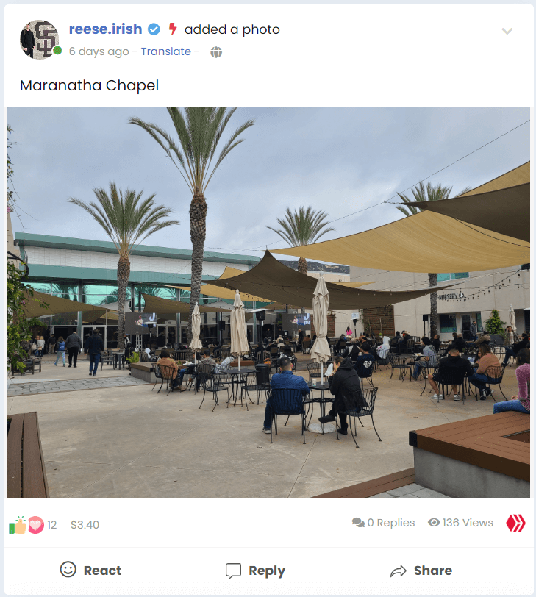Click the thumbs up reaction icon
Image resolution: width=536 pixels, height=597 pixels.
tap(17, 525)
